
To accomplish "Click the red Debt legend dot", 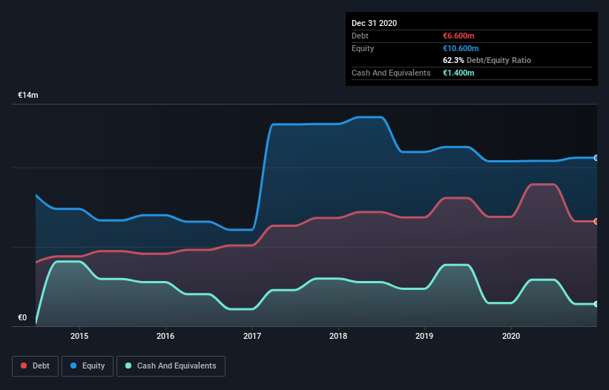I will [x=24, y=366].
